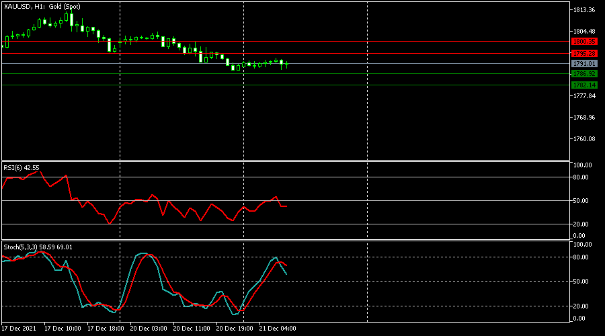Click the 17 Dec 2021 time axis label
This screenshot has width=605, height=336.
(19, 329)
